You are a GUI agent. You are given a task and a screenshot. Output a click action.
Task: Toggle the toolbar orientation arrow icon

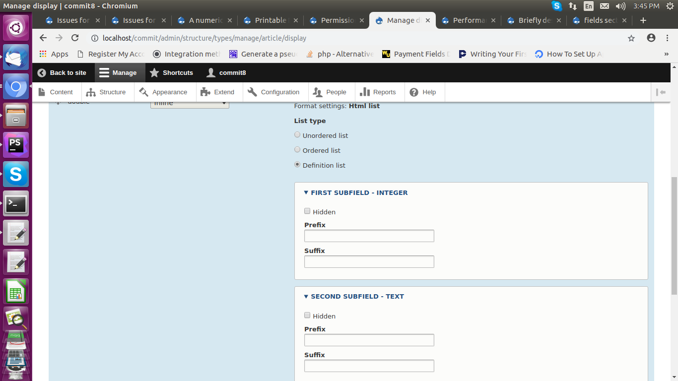(x=661, y=92)
